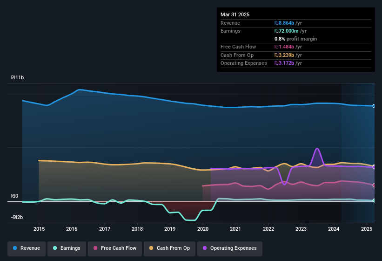Click the revenue peak near 2016

point(80,90)
